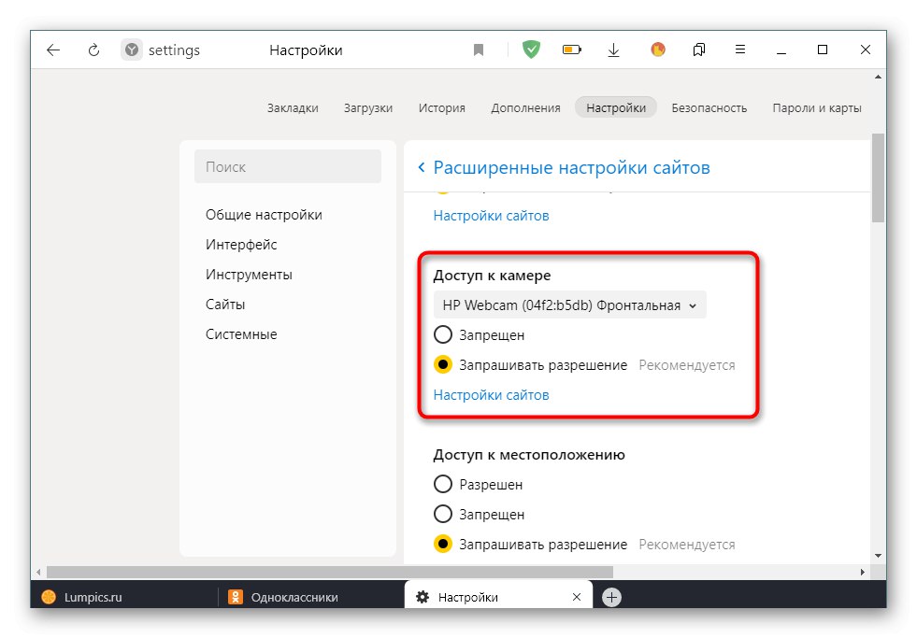Click the horizontal scrollbar thumb
The width and height of the screenshot is (917, 638).
[x=330, y=572]
